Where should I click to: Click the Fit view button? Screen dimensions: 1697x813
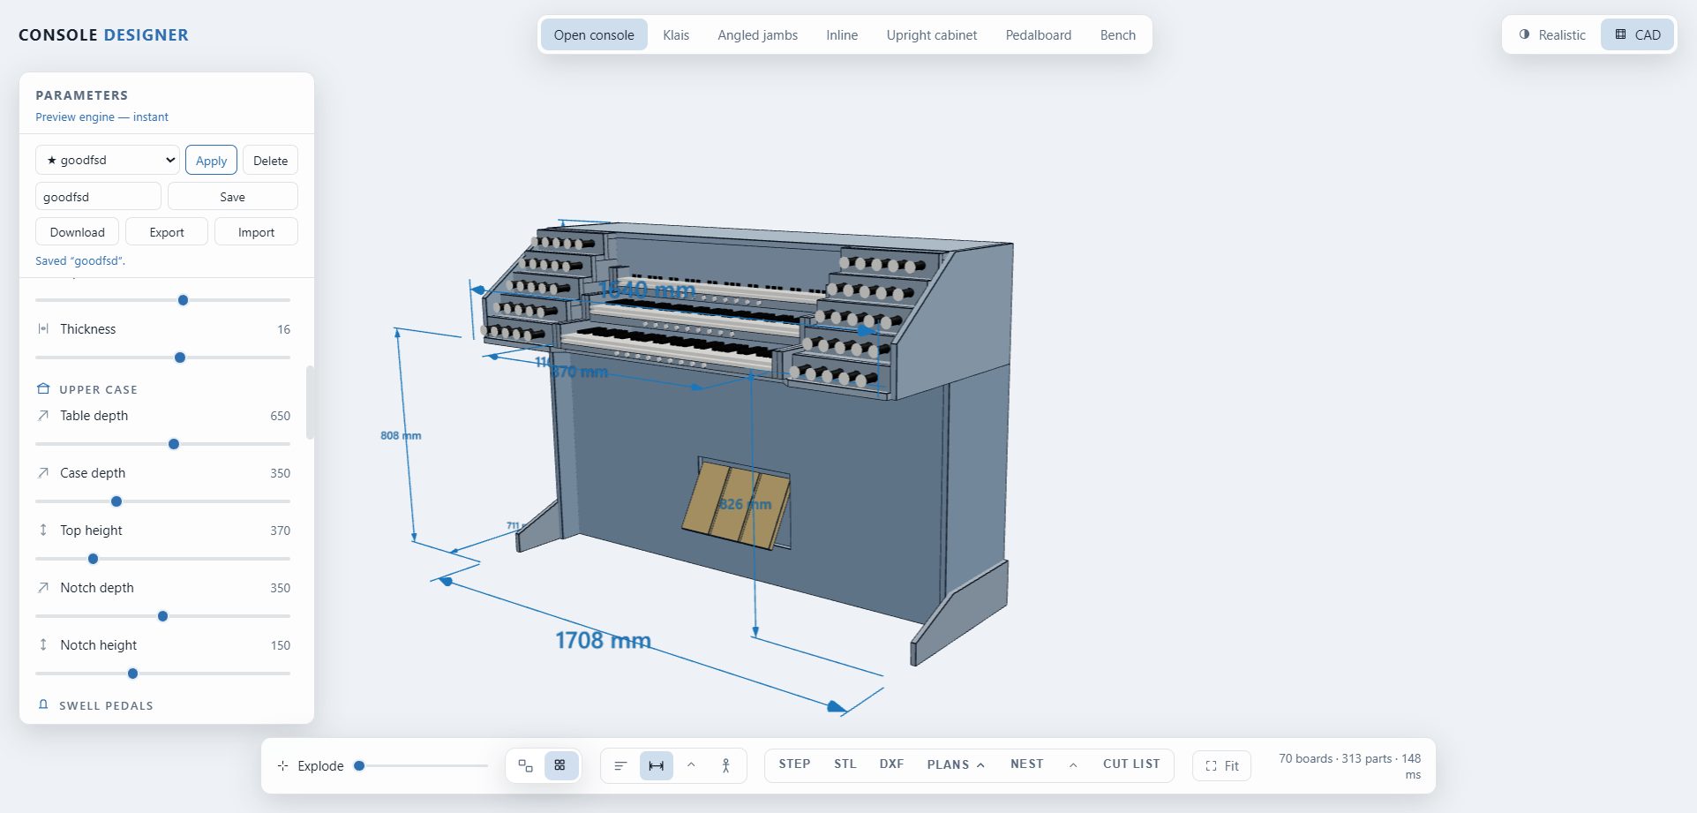point(1221,765)
